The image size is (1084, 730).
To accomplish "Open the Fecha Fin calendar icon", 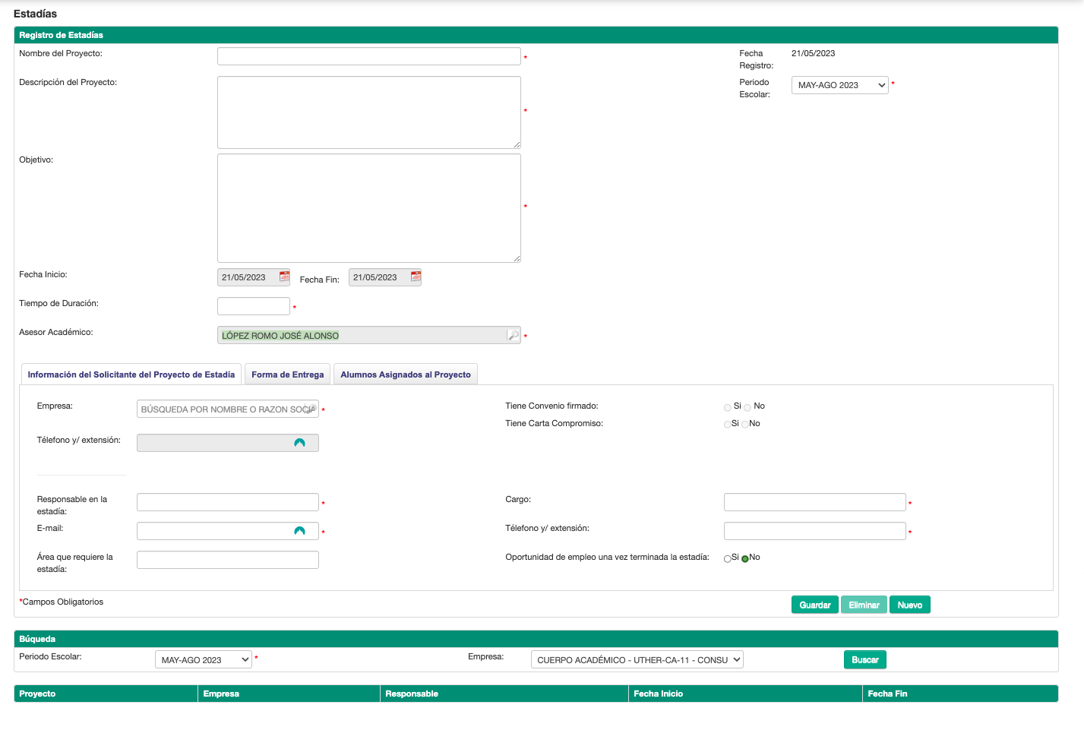I will click(x=416, y=277).
